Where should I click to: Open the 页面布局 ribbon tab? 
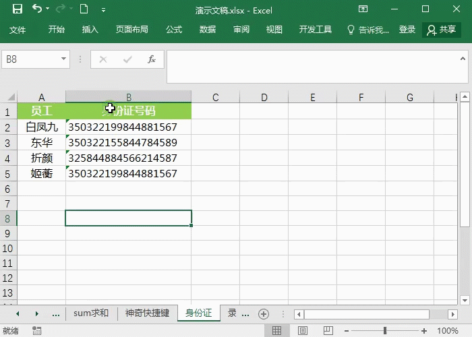click(x=132, y=29)
